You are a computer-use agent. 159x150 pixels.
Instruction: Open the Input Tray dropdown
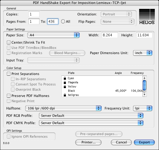pos(53,60)
